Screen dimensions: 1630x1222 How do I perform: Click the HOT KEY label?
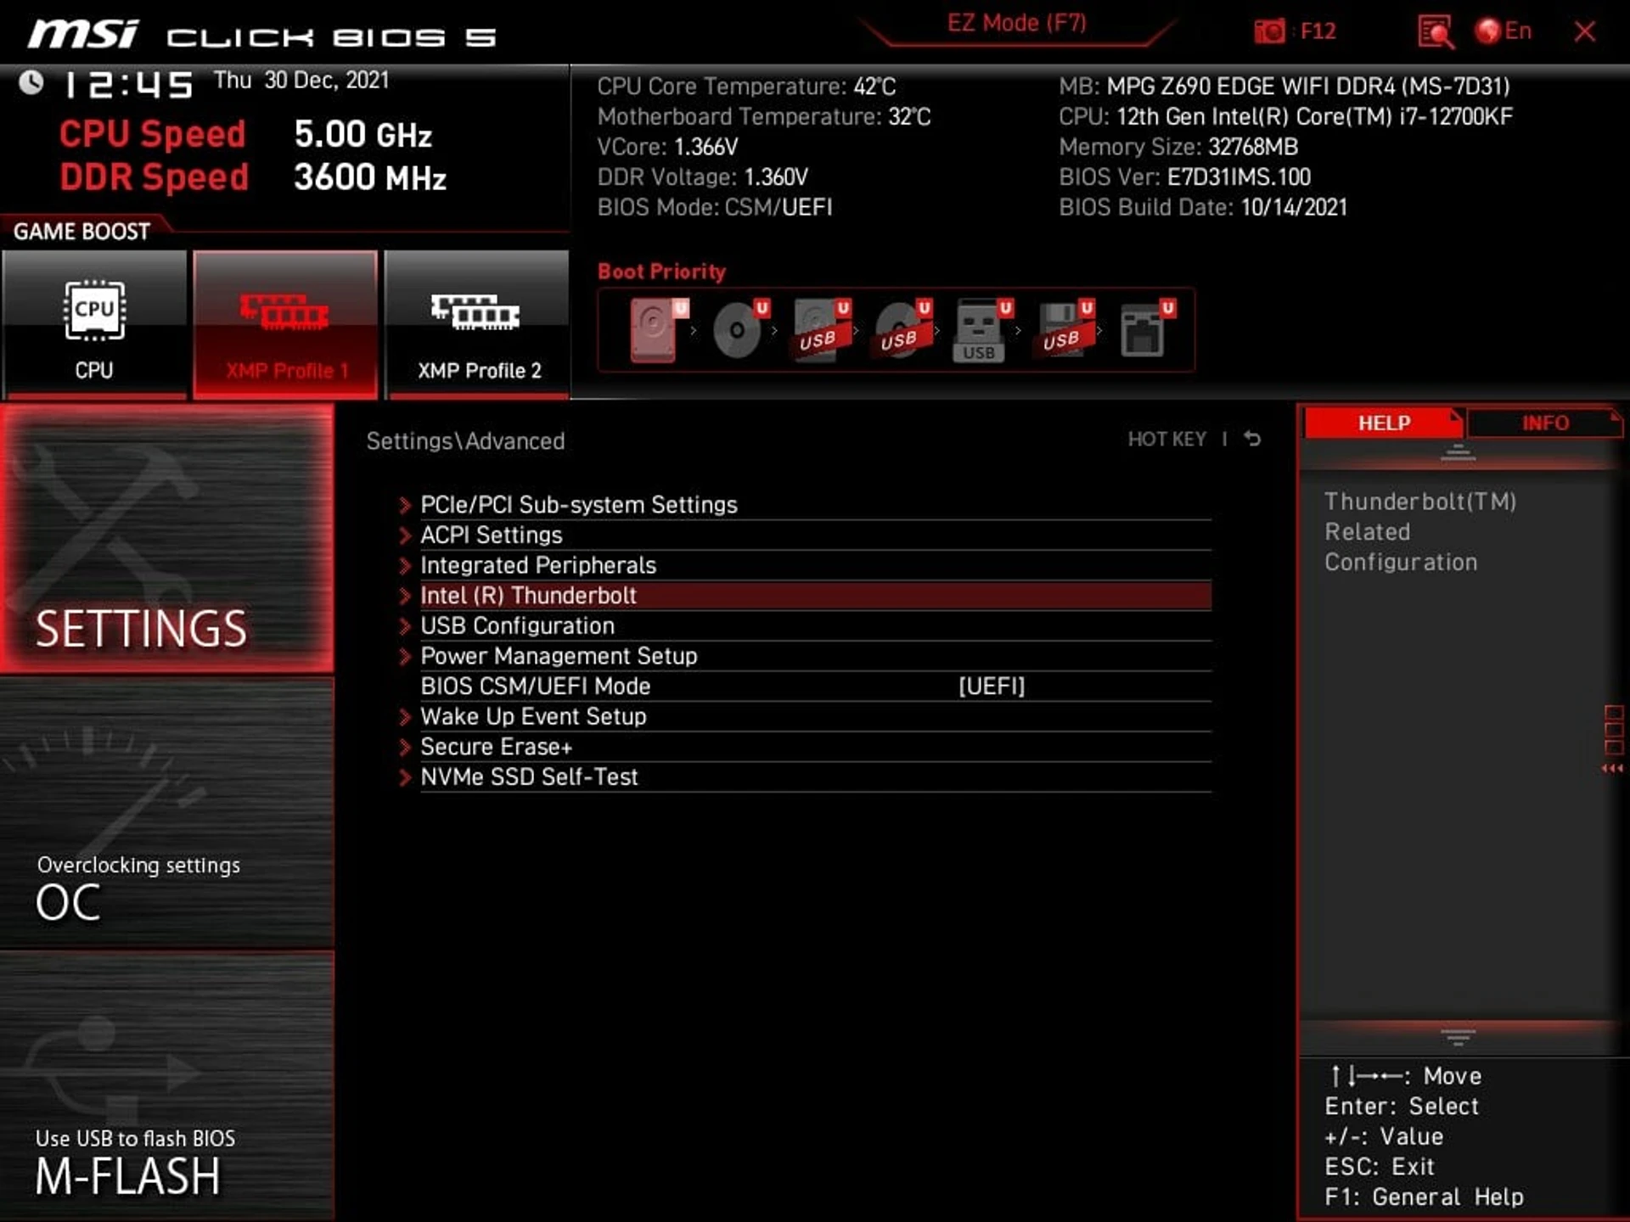click(x=1166, y=439)
